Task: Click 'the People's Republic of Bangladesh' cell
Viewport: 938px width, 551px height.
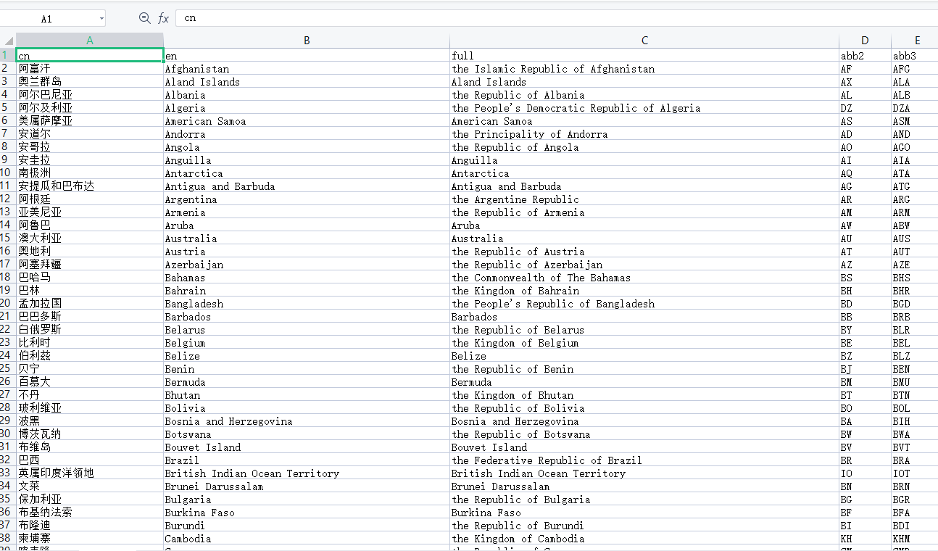Action: 644,304
